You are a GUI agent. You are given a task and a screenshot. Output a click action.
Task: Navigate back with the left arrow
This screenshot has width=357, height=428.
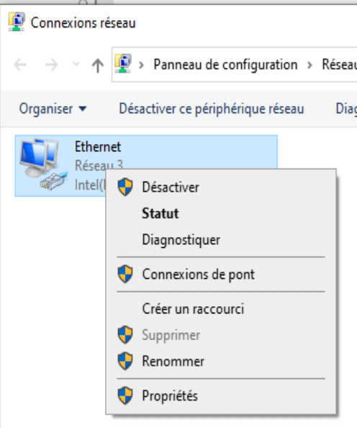20,65
